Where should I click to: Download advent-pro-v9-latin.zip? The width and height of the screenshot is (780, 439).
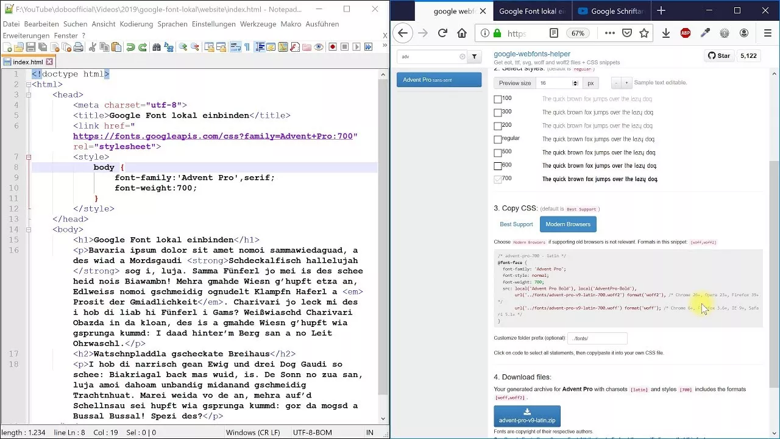pos(526,416)
